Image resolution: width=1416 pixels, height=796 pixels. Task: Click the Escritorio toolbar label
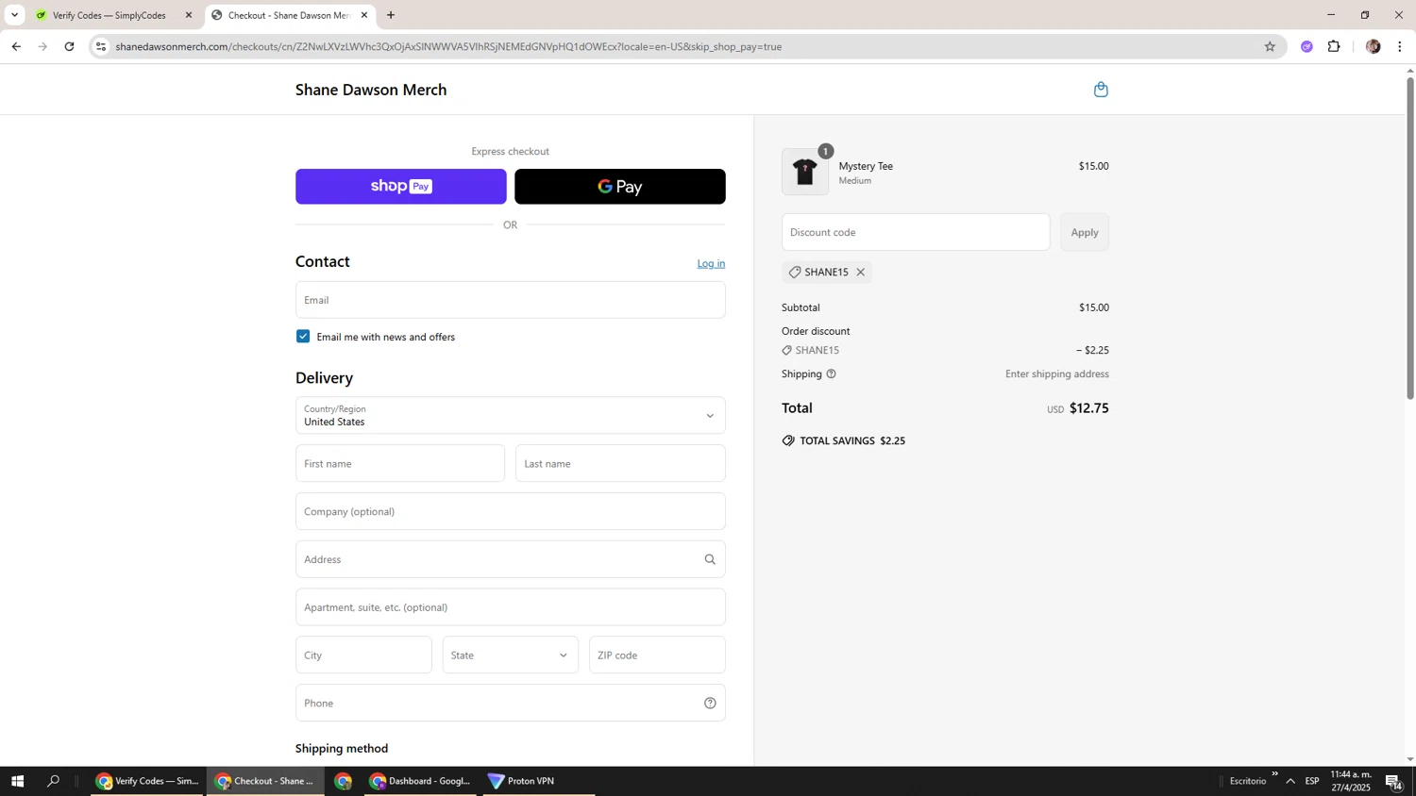(x=1248, y=781)
